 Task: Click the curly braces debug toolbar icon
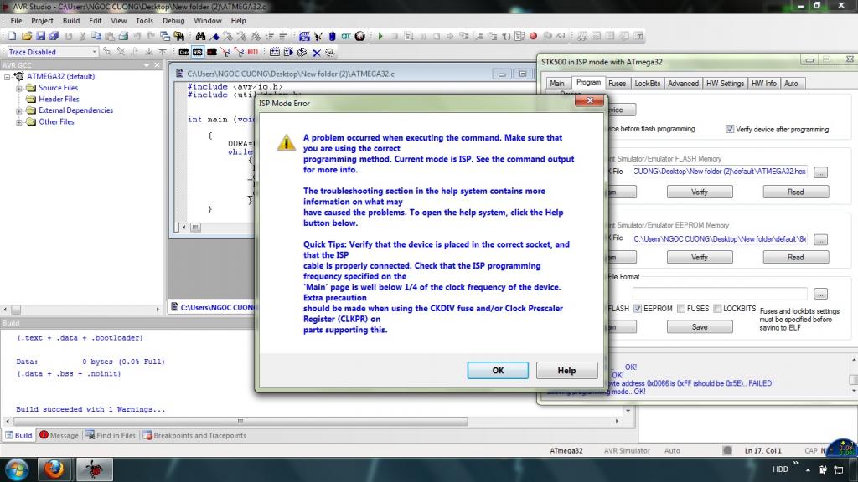(x=506, y=36)
